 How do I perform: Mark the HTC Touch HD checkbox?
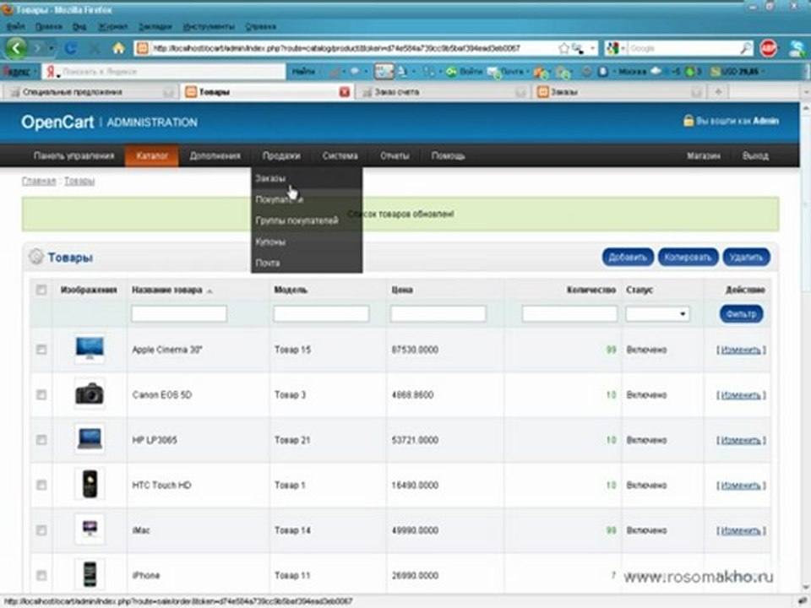(x=41, y=485)
